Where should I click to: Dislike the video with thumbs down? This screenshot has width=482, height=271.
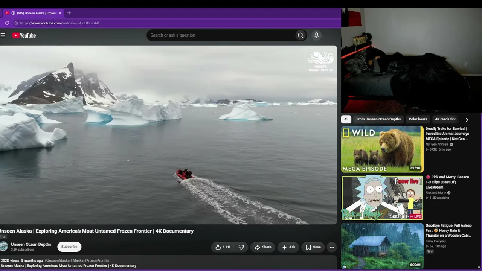click(241, 247)
